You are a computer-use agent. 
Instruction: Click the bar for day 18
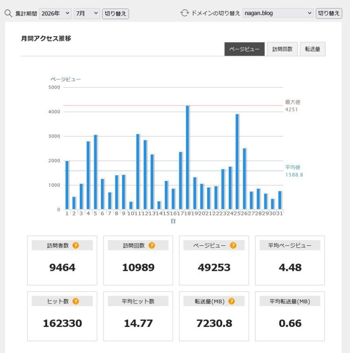(x=187, y=158)
